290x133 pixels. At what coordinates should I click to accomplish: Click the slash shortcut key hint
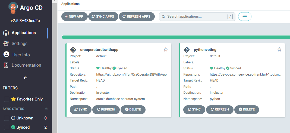coord(230,17)
